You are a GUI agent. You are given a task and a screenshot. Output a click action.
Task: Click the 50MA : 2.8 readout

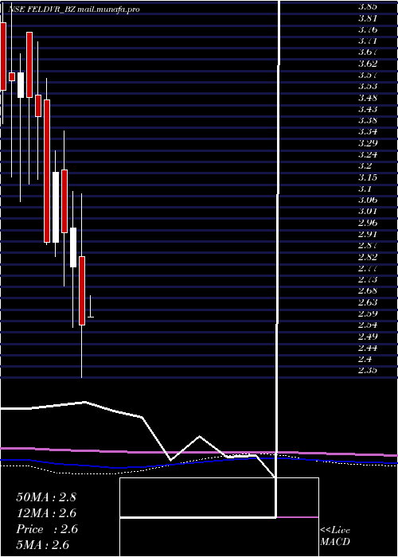coord(46,497)
